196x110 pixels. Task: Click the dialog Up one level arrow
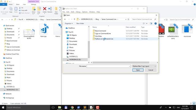tap(74, 19)
